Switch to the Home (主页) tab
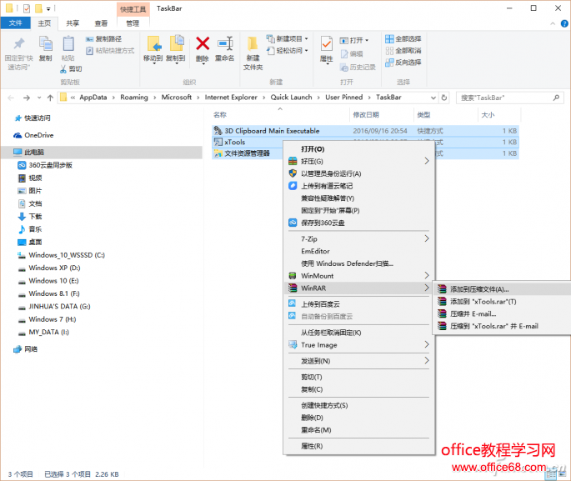 (44, 23)
